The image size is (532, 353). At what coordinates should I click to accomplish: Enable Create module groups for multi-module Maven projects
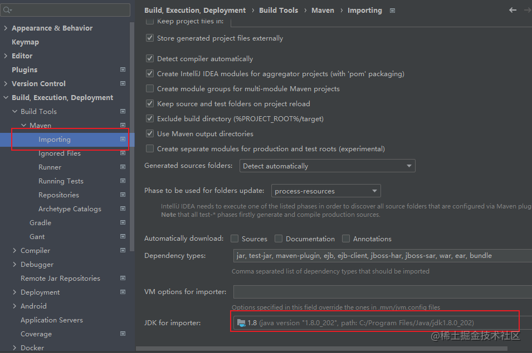click(x=150, y=89)
